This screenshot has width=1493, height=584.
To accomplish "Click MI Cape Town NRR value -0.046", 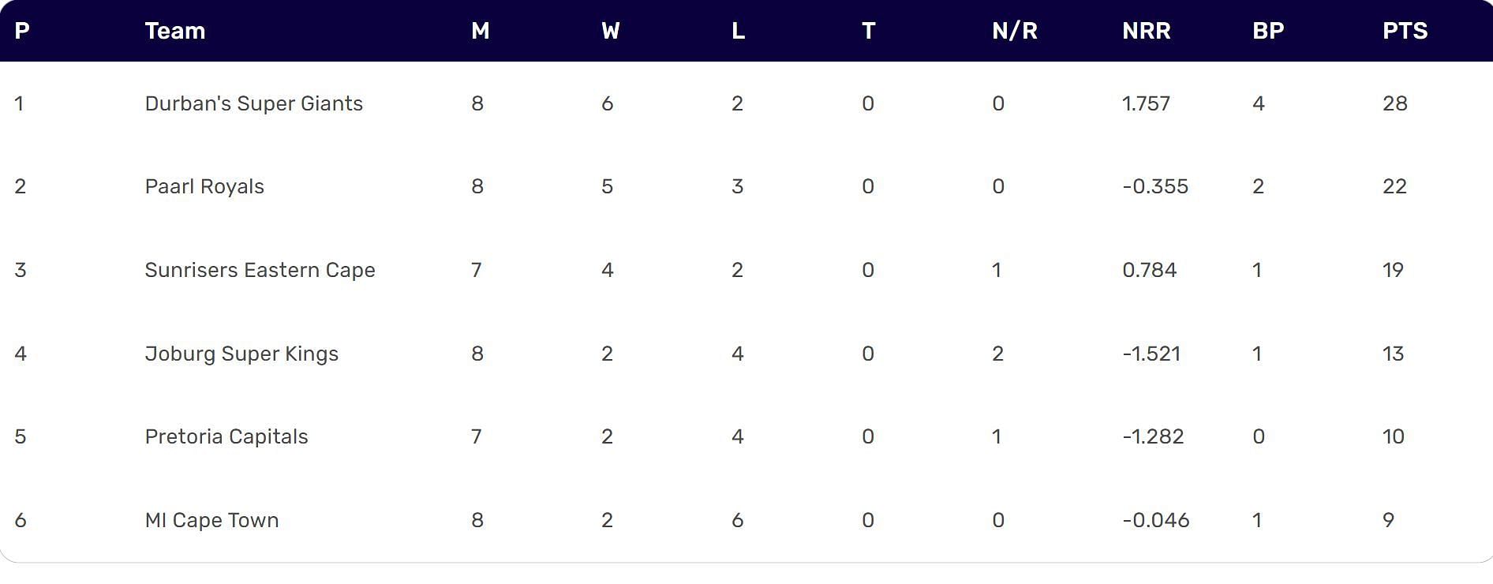I will (x=1155, y=520).
